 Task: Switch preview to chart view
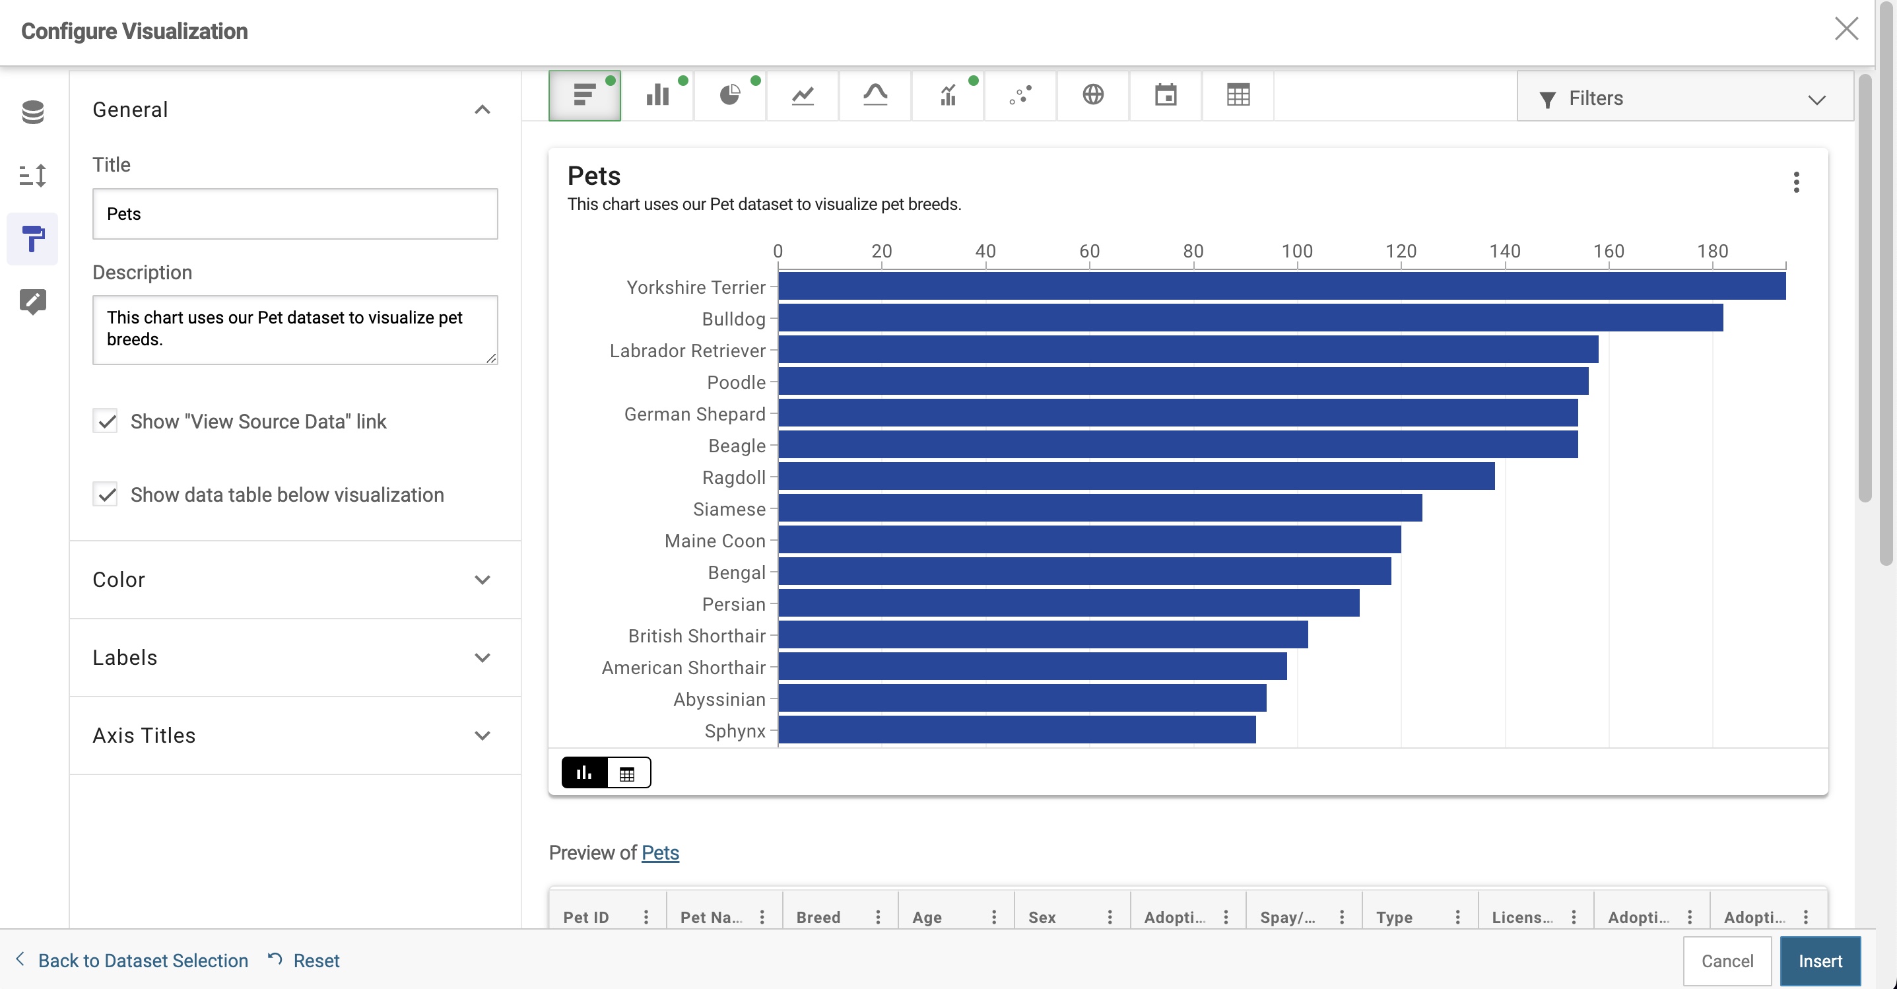[585, 772]
